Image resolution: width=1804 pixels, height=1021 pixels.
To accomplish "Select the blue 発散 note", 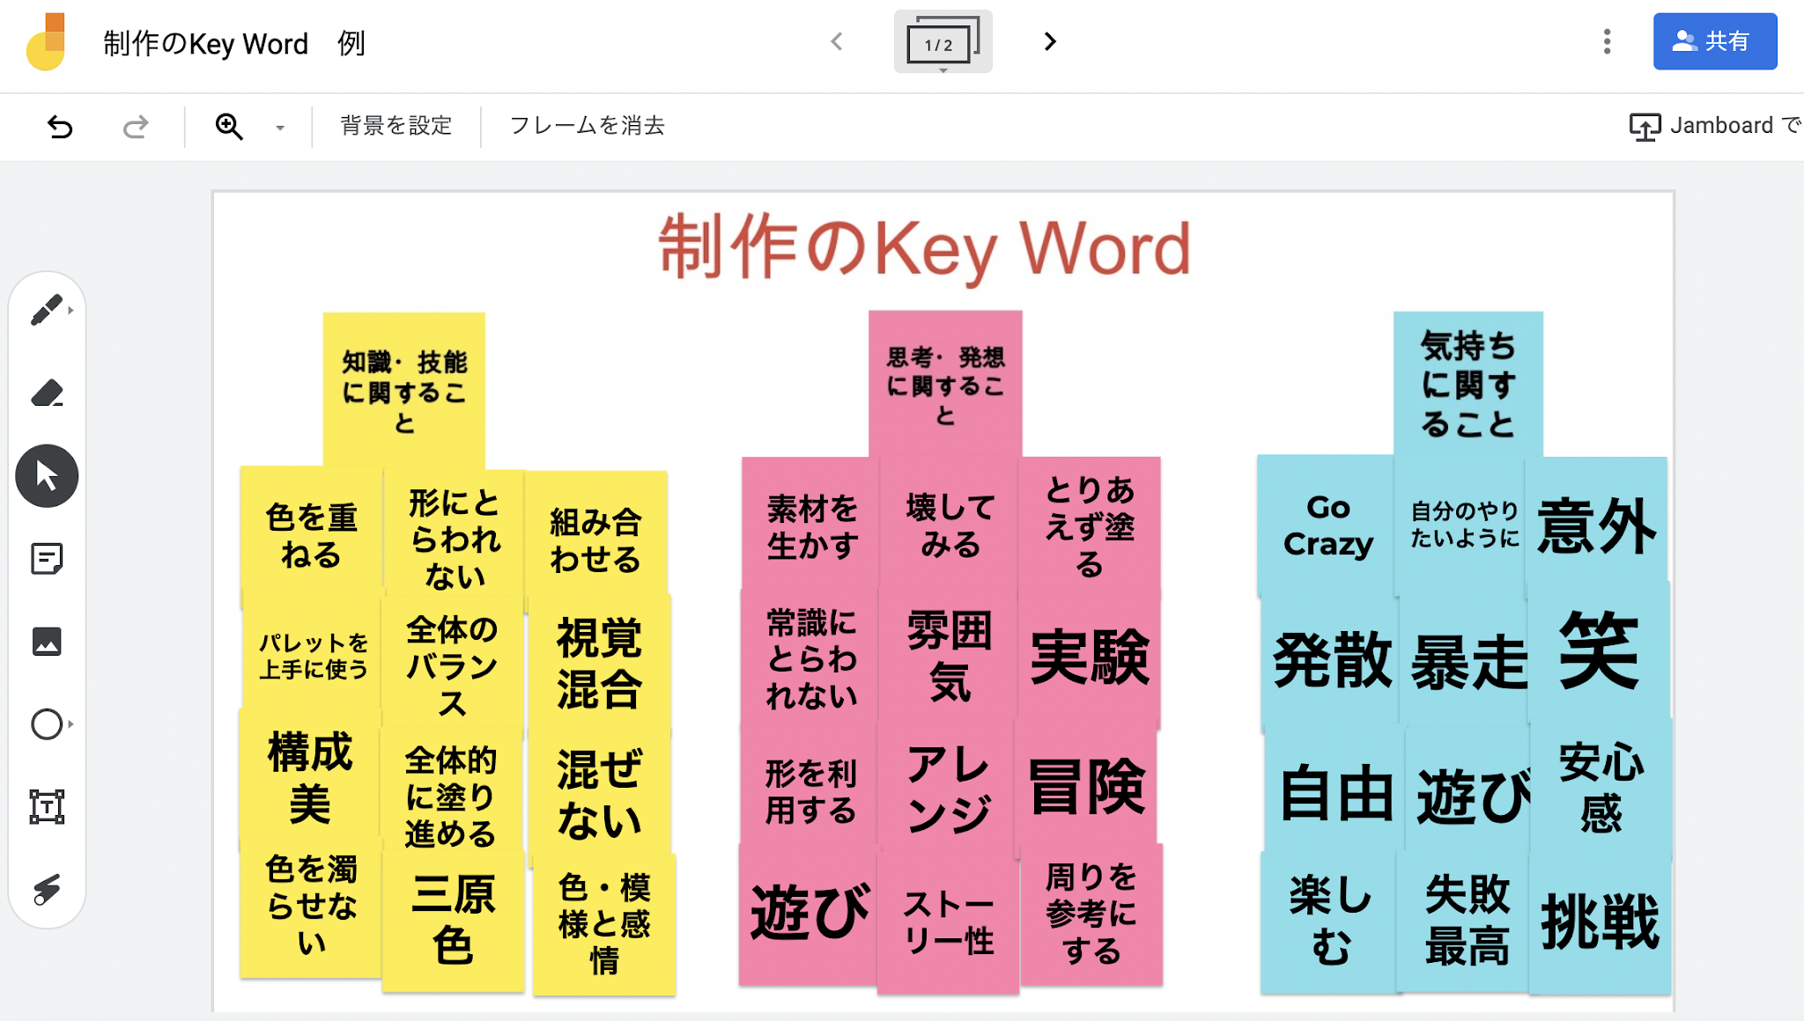I will click(x=1332, y=660).
